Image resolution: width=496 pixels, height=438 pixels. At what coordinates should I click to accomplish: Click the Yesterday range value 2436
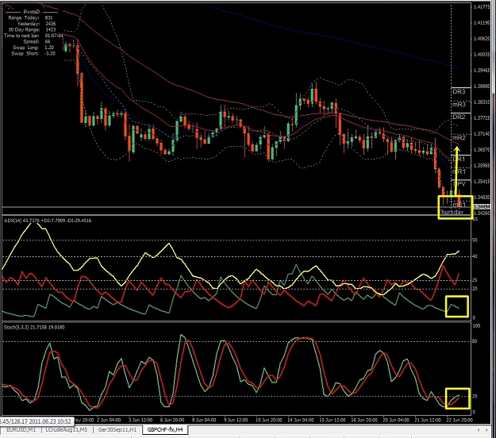[50, 24]
